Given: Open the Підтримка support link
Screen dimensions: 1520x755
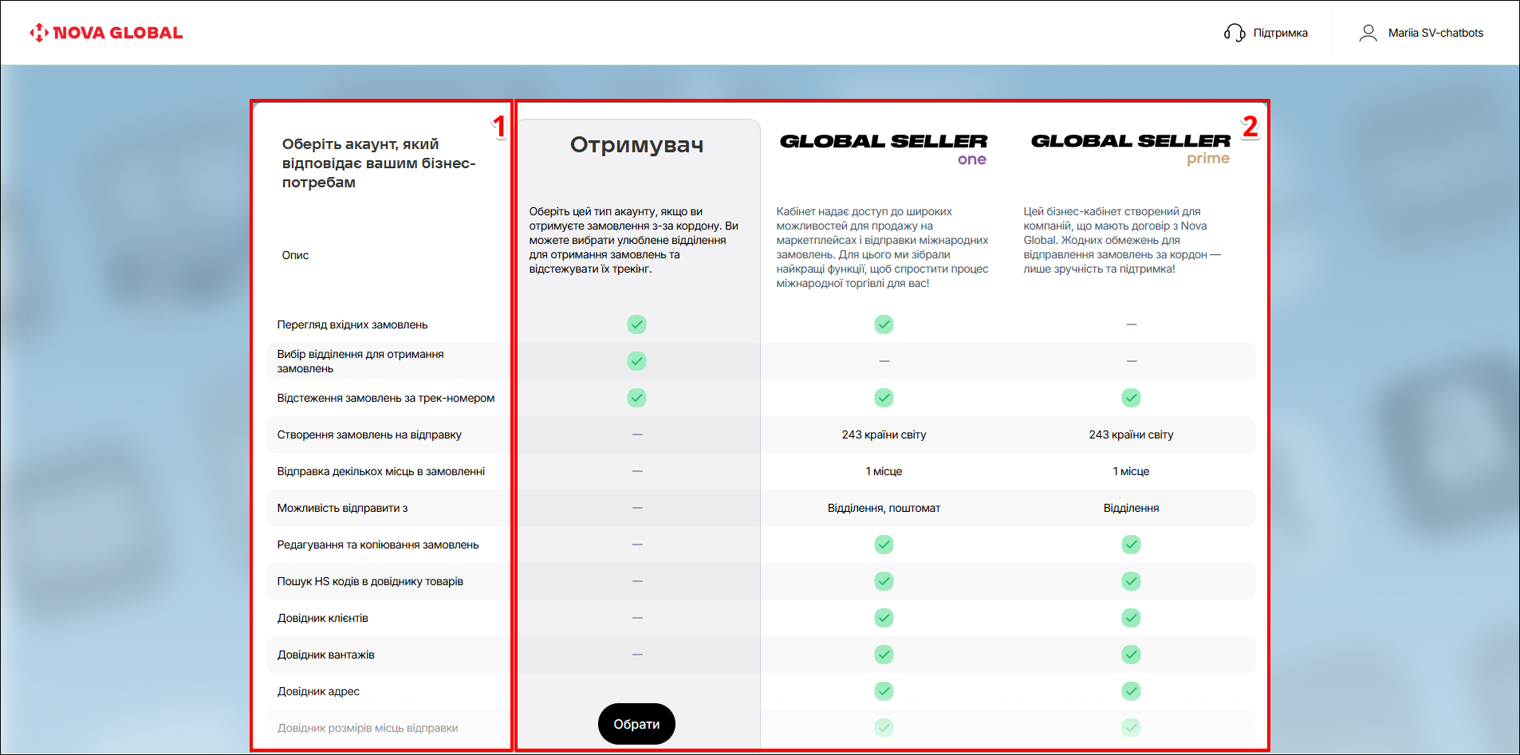Looking at the screenshot, I should (x=1280, y=33).
